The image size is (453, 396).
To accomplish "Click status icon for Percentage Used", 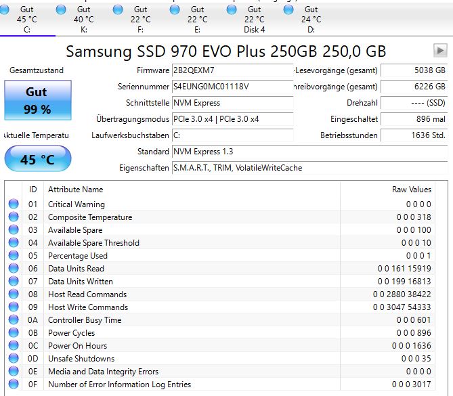I will pyautogui.click(x=14, y=255).
